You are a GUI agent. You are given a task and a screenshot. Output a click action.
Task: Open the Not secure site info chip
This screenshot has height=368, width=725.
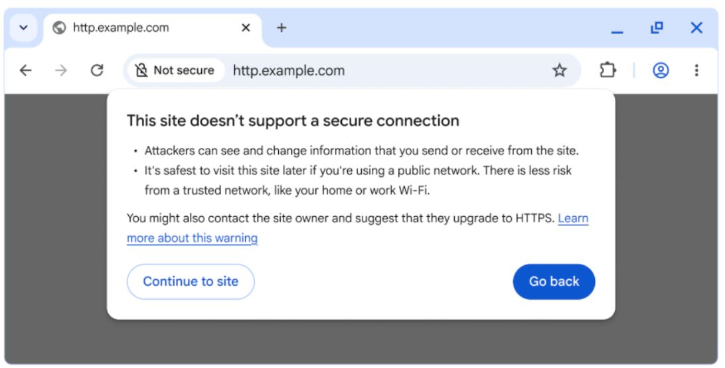pyautogui.click(x=175, y=70)
